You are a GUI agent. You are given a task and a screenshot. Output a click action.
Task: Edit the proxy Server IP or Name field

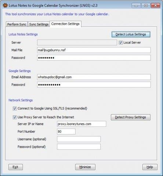pos(81,124)
